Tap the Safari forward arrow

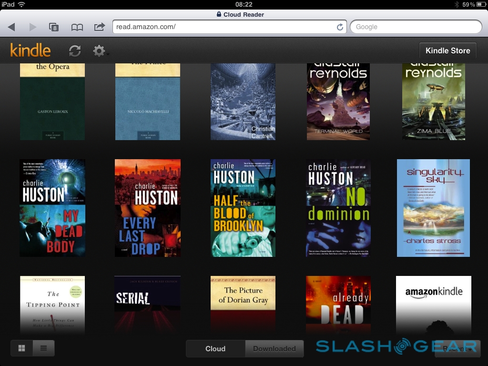[x=33, y=27]
